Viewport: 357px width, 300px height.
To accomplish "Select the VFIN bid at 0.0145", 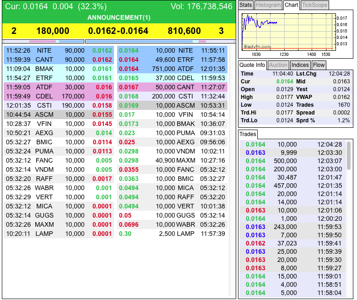I will [x=59, y=124].
